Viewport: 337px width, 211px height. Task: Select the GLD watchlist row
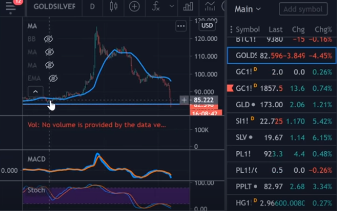tap(282, 105)
